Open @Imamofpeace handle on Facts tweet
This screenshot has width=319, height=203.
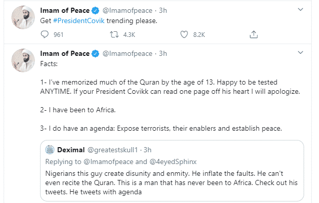(x=127, y=54)
